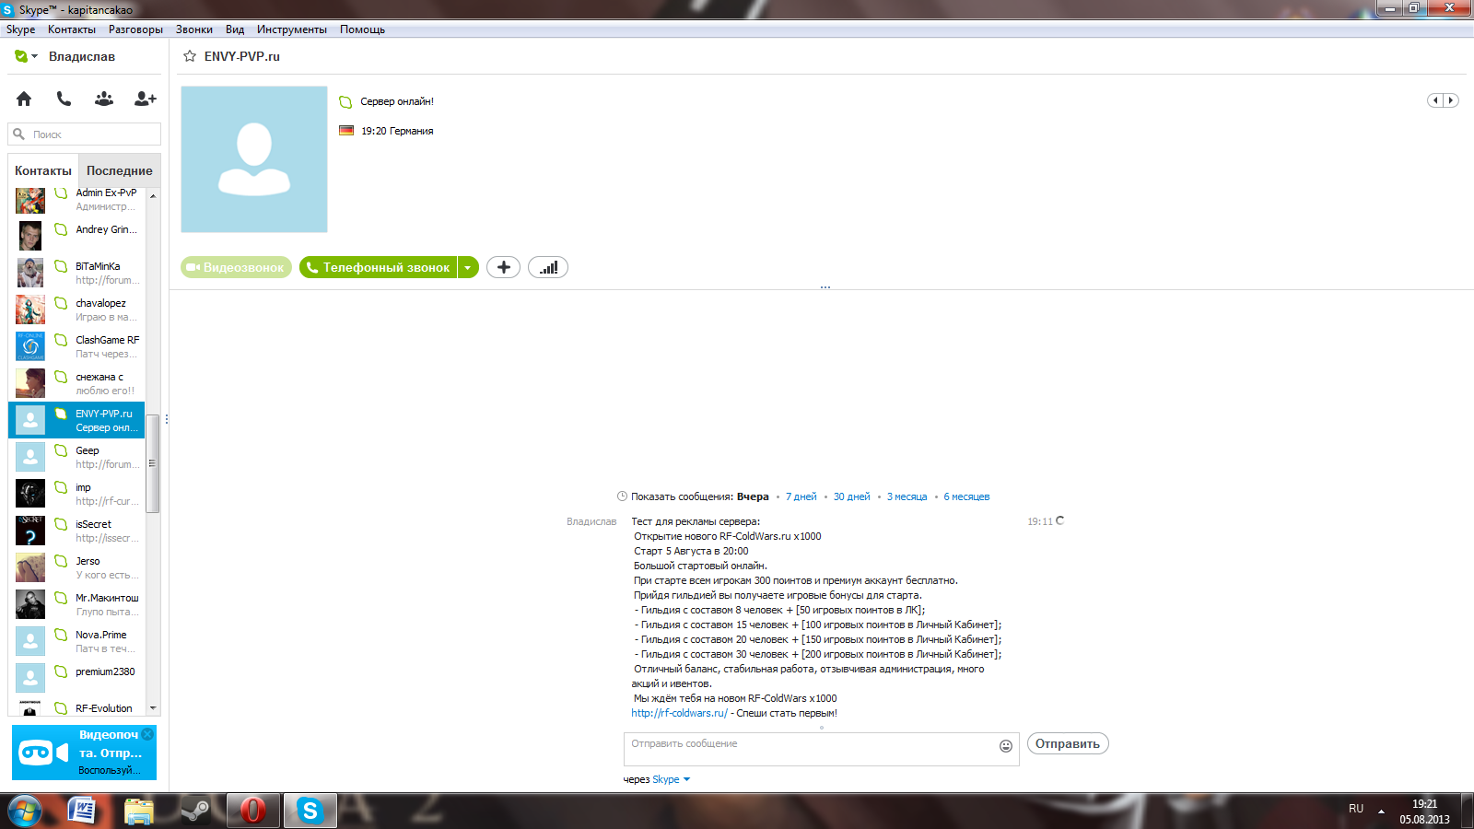Open the Вид menu
Screen dimensions: 1474x829
235,29
